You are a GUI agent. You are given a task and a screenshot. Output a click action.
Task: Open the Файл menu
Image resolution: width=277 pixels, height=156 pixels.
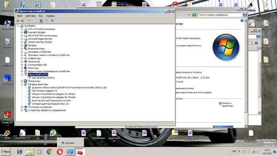[19, 16]
